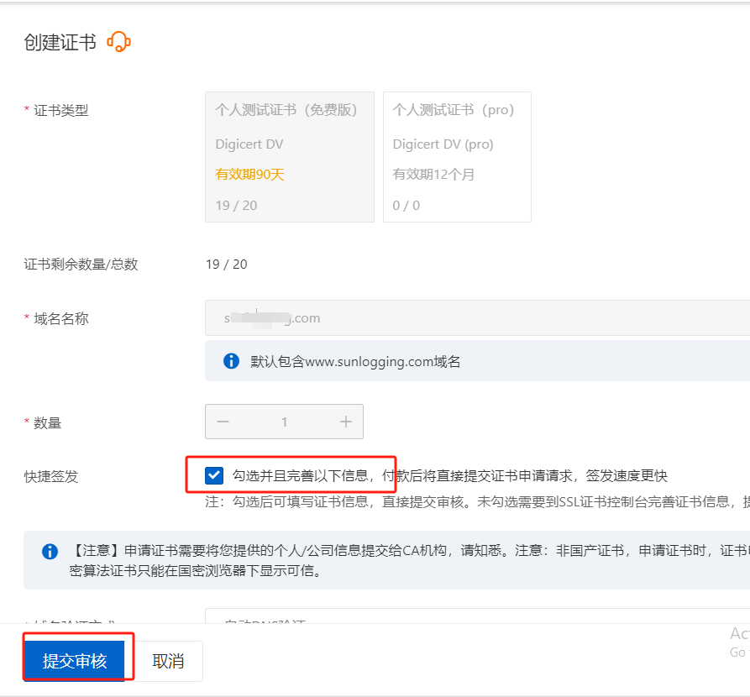Image resolution: width=750 pixels, height=697 pixels.
Task: Click the 有效期90天 orange validity text
Action: (x=249, y=175)
